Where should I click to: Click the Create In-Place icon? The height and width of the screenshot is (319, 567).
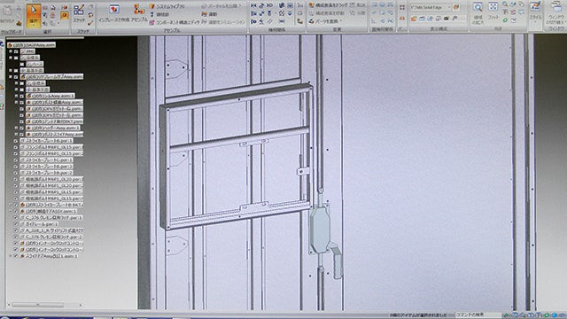114,13
